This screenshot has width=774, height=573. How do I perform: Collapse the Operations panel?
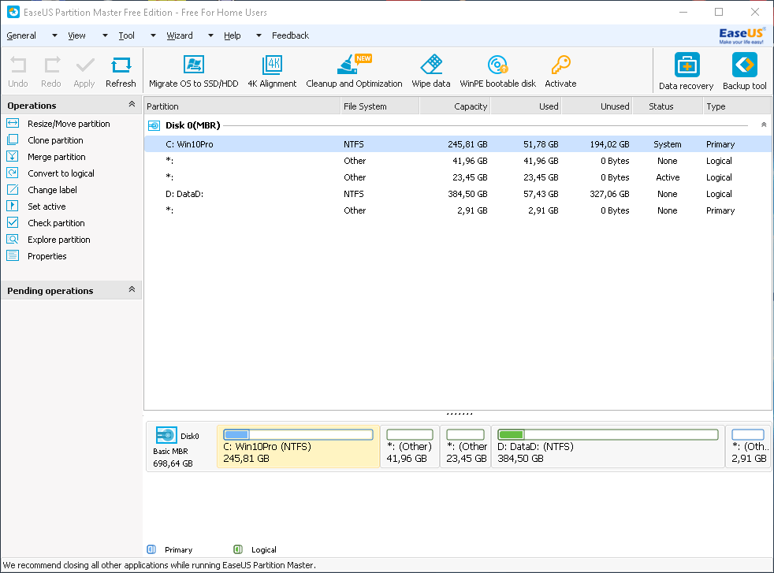pos(132,105)
